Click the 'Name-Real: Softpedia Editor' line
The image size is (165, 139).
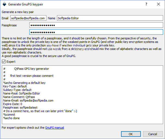tap(21, 93)
